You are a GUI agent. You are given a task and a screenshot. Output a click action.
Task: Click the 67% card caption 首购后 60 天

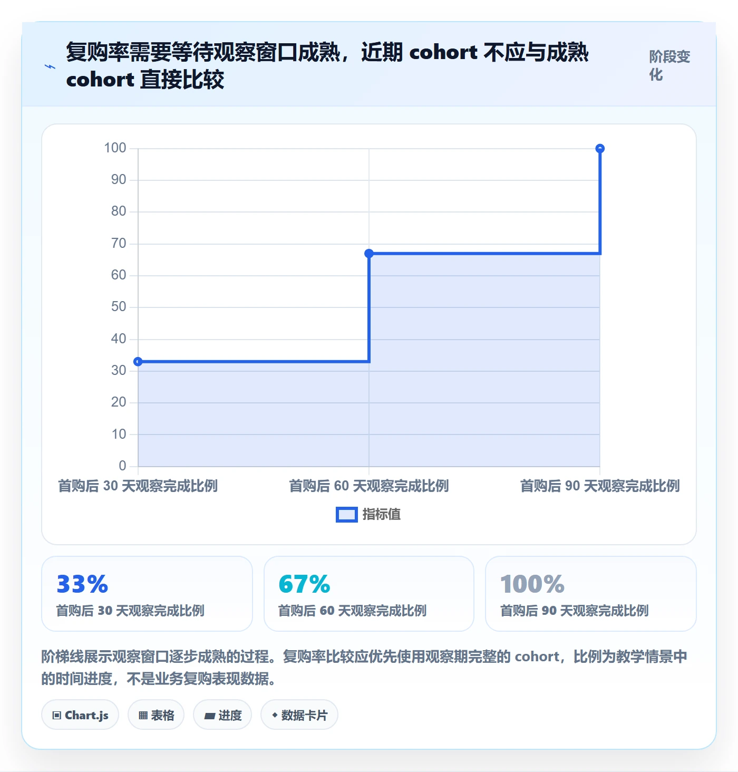click(353, 611)
